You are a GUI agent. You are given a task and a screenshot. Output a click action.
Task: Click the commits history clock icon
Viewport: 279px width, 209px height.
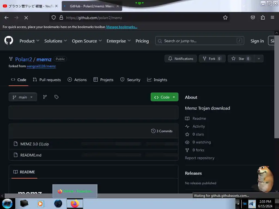click(x=153, y=131)
